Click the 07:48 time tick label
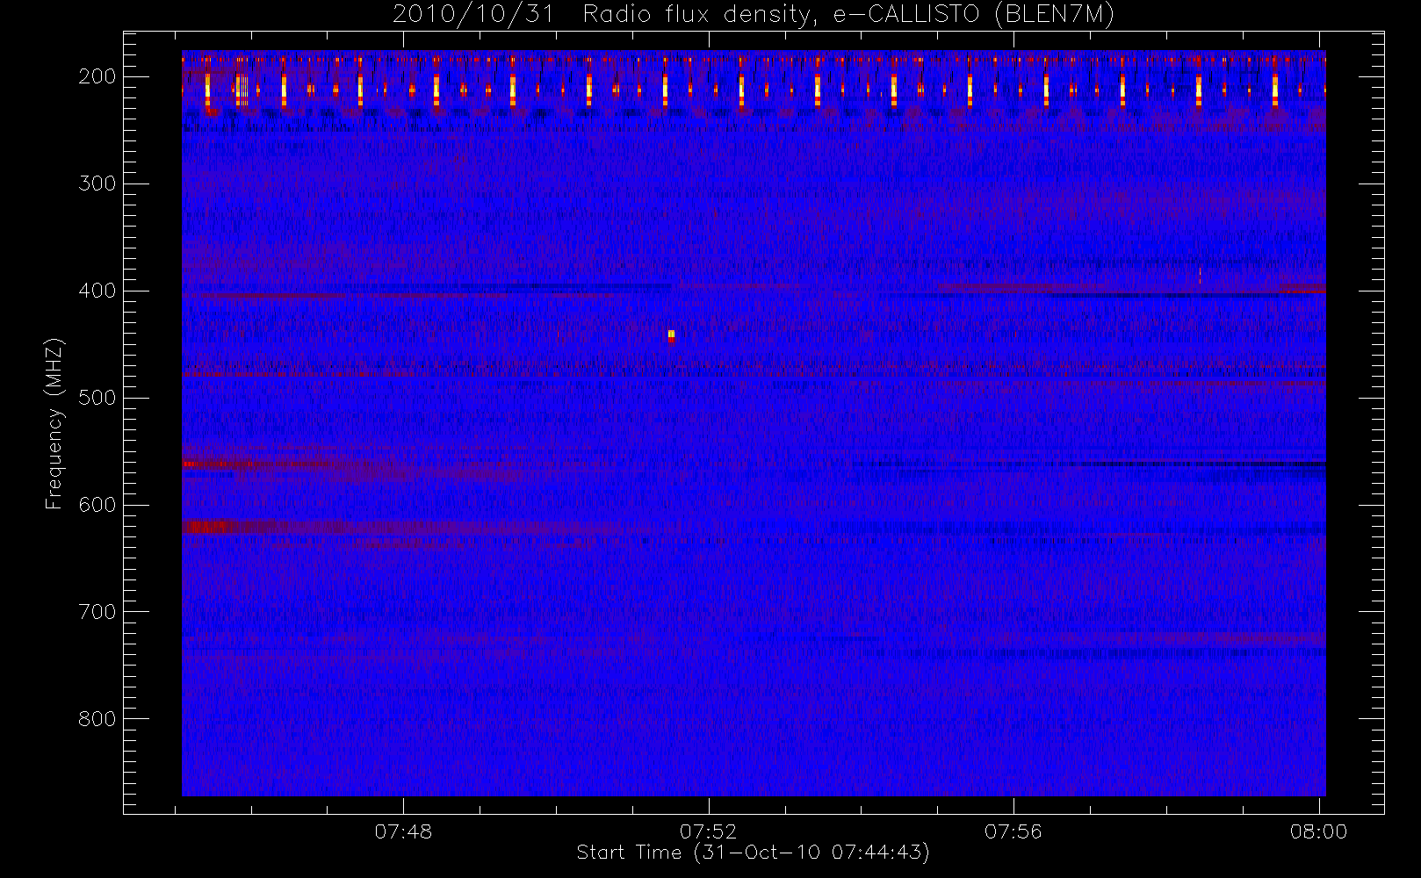Screen dimensions: 1421x878 click(x=403, y=831)
